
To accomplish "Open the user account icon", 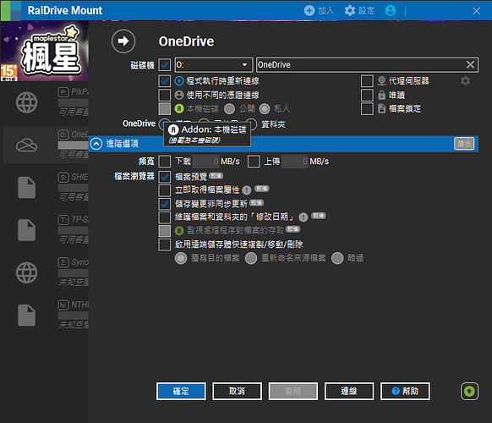I will click(391, 11).
